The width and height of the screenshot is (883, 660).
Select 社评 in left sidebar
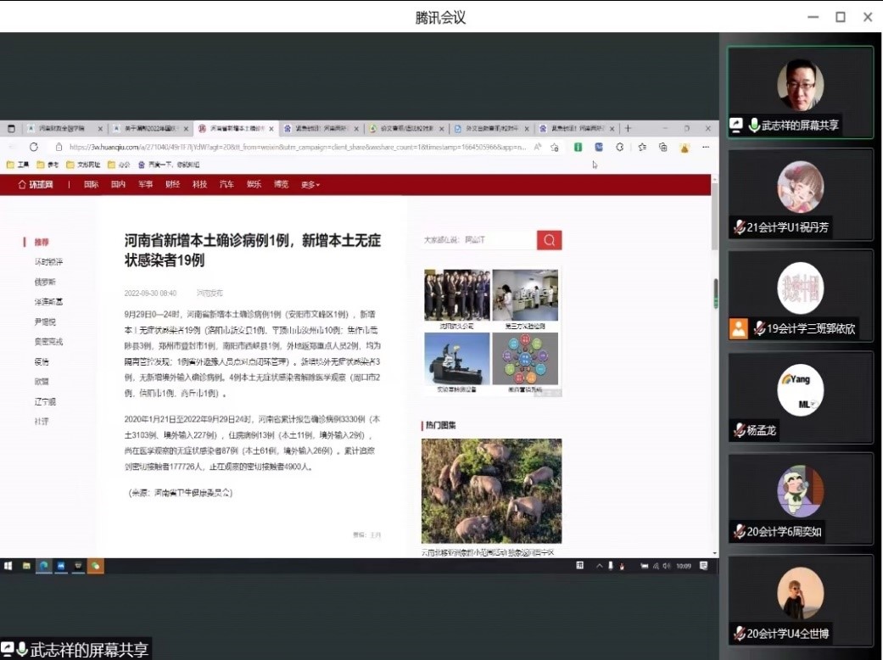(x=41, y=422)
